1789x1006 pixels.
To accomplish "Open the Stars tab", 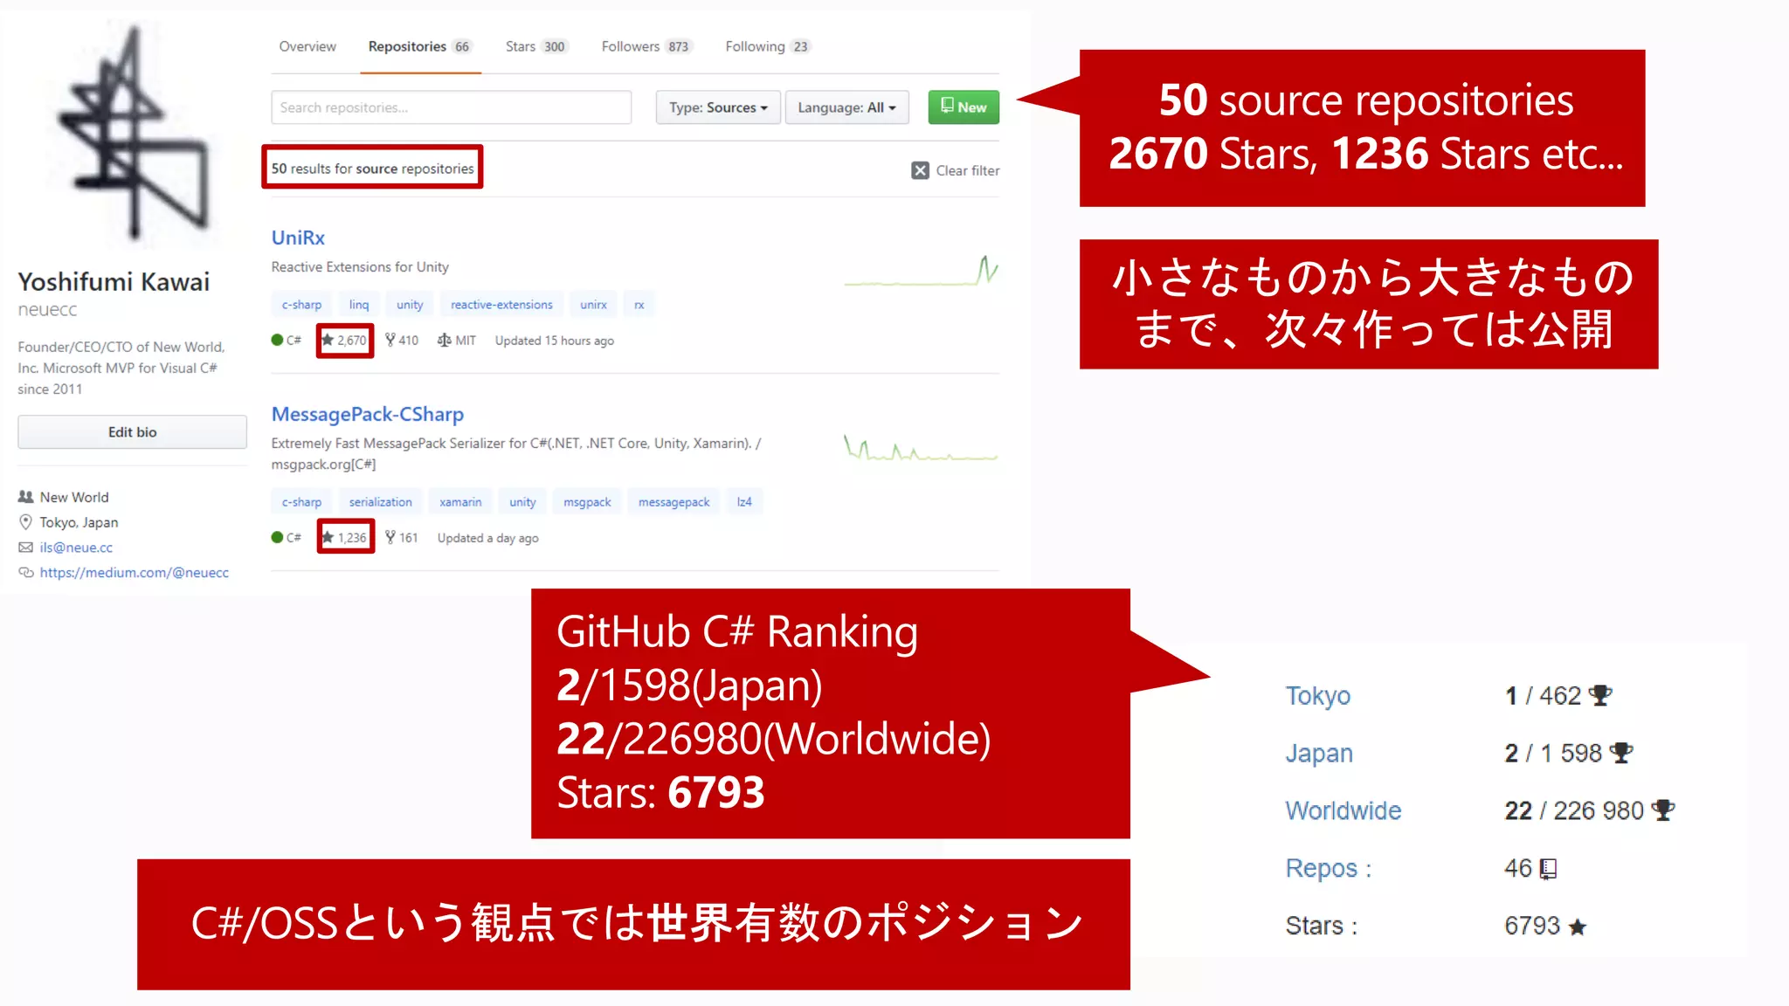I will pos(535,46).
